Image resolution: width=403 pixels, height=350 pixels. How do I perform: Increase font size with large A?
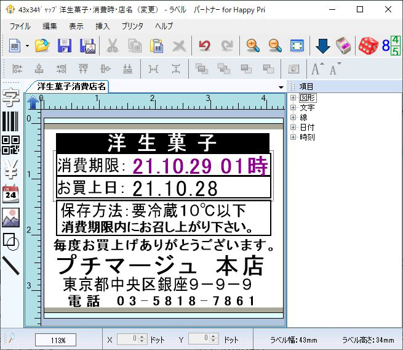tap(317, 68)
